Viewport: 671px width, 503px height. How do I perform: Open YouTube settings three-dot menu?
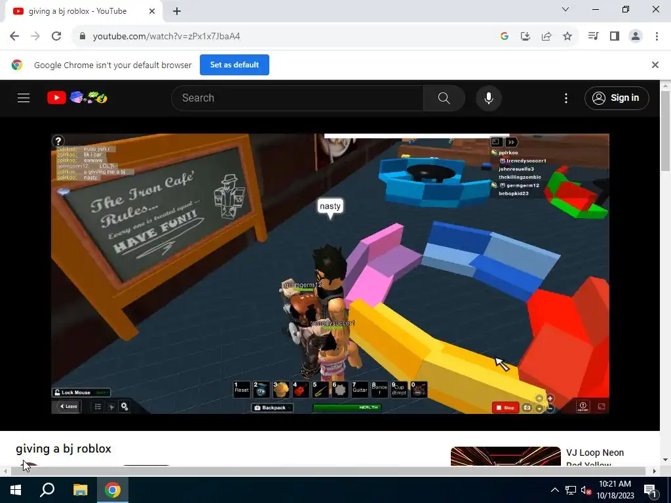tap(566, 98)
